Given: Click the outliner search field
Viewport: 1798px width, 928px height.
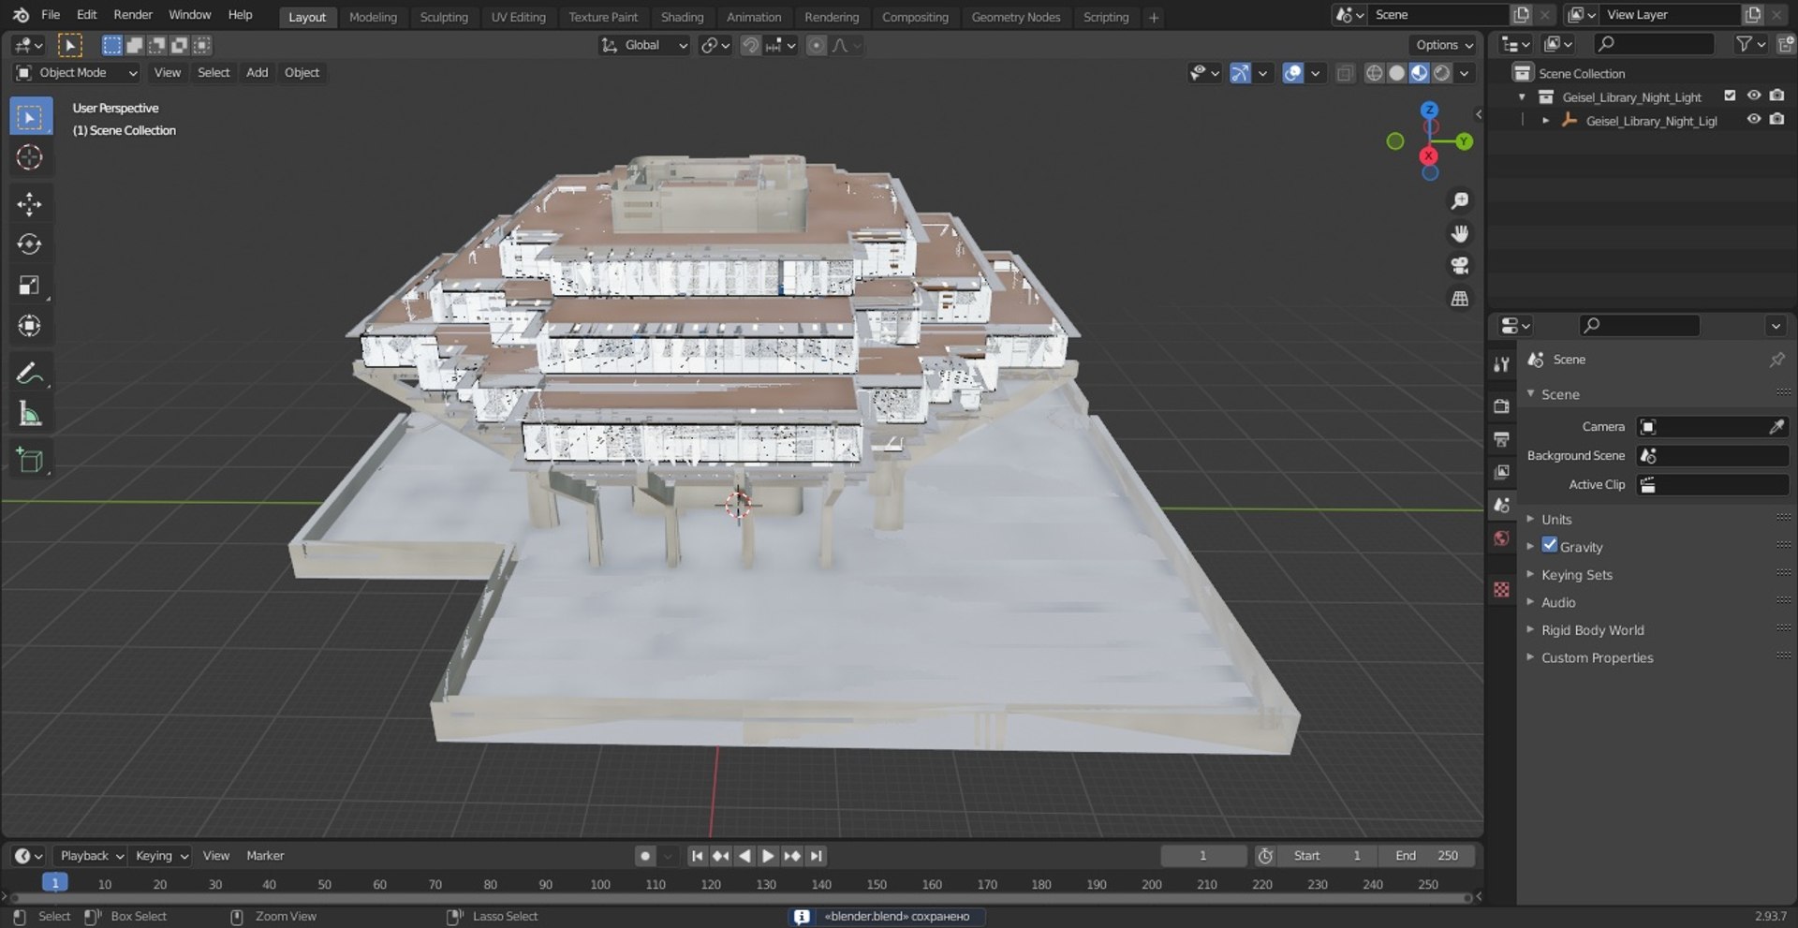Looking at the screenshot, I should click(1655, 44).
